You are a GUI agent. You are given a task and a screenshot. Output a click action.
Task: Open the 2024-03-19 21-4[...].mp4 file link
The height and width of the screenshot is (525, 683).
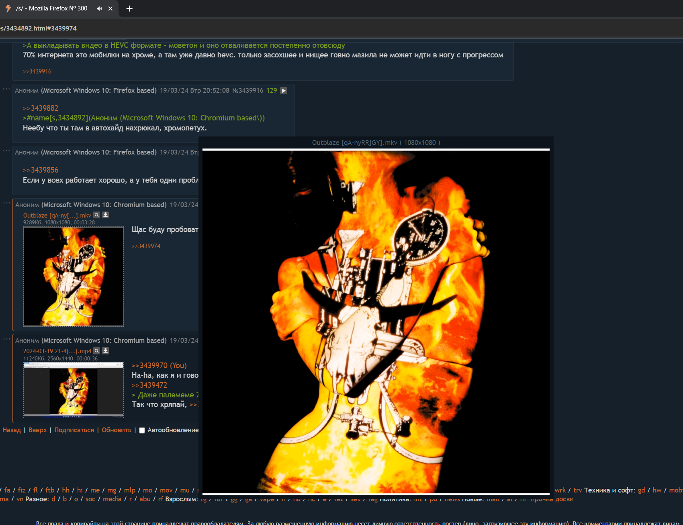(57, 351)
